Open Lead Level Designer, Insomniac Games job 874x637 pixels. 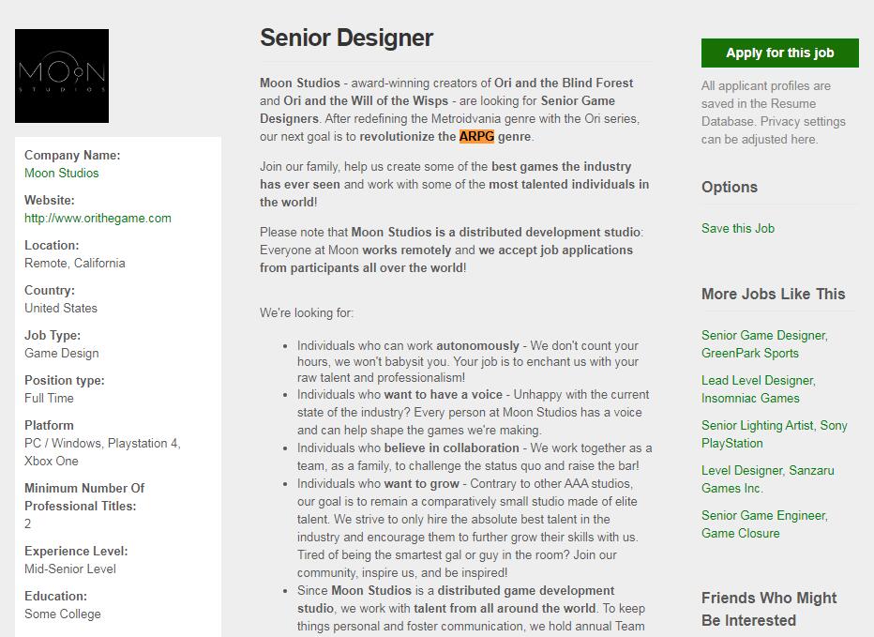pyautogui.click(x=758, y=388)
